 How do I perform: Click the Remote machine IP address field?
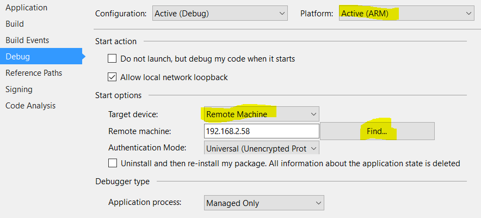pyautogui.click(x=262, y=131)
